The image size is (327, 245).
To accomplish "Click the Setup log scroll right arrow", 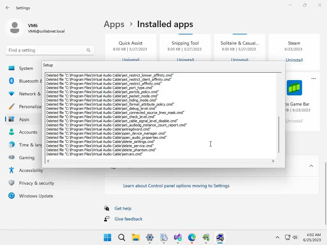I will coord(273,161).
